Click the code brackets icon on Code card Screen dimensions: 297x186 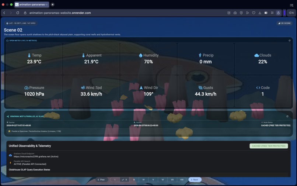(x=258, y=88)
